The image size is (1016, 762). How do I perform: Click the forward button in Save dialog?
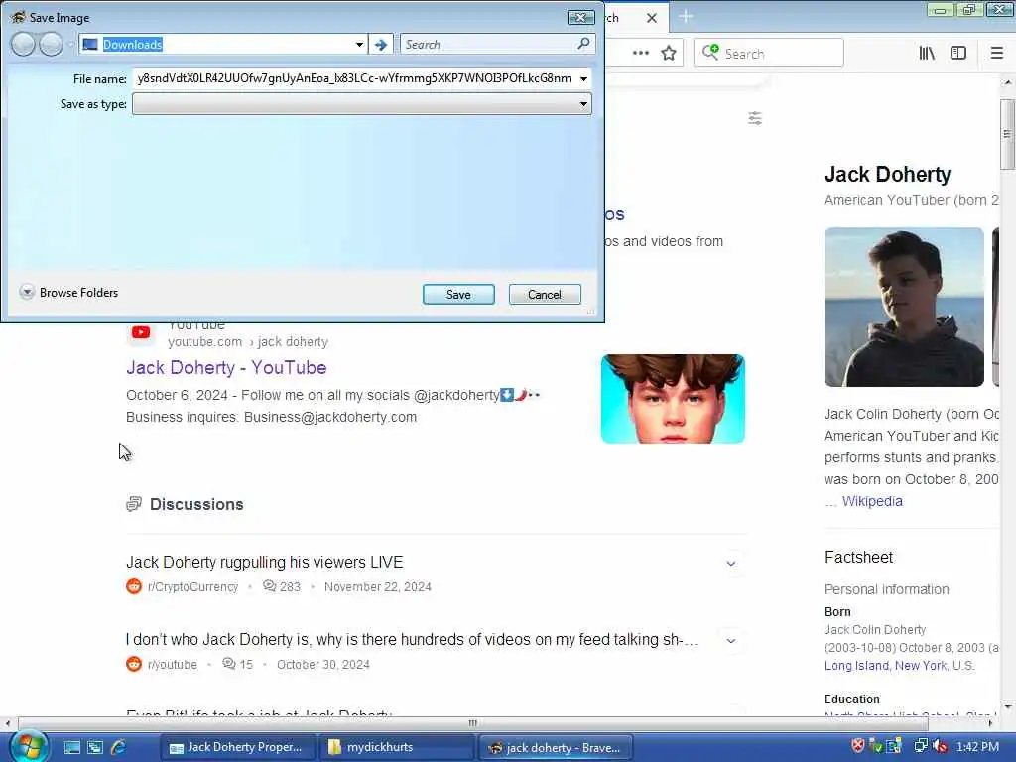51,44
